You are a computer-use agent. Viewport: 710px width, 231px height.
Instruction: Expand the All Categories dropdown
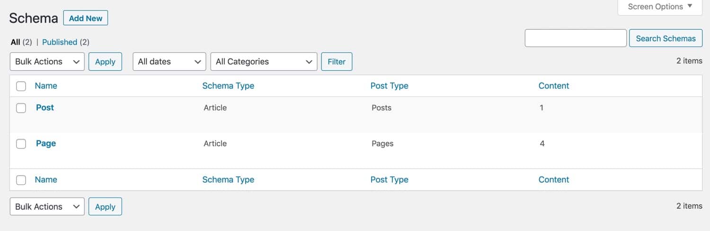point(263,62)
